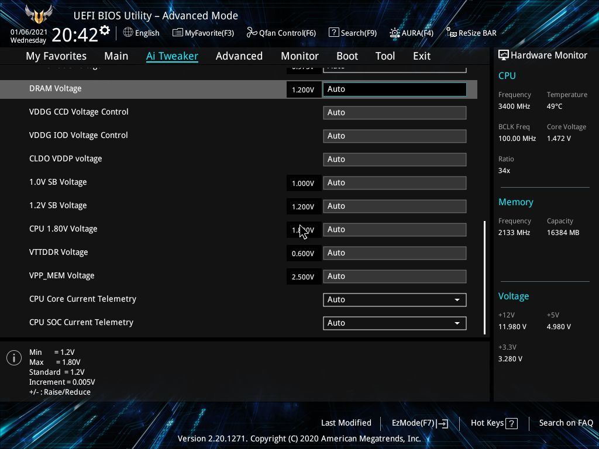Click Search on FAQ link
Screen dimensions: 599x449
coord(566,423)
